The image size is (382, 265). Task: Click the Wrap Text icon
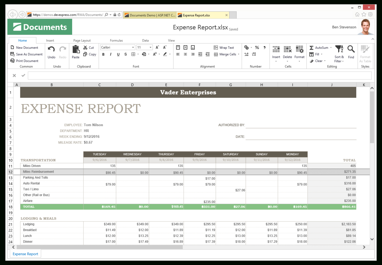click(x=216, y=47)
